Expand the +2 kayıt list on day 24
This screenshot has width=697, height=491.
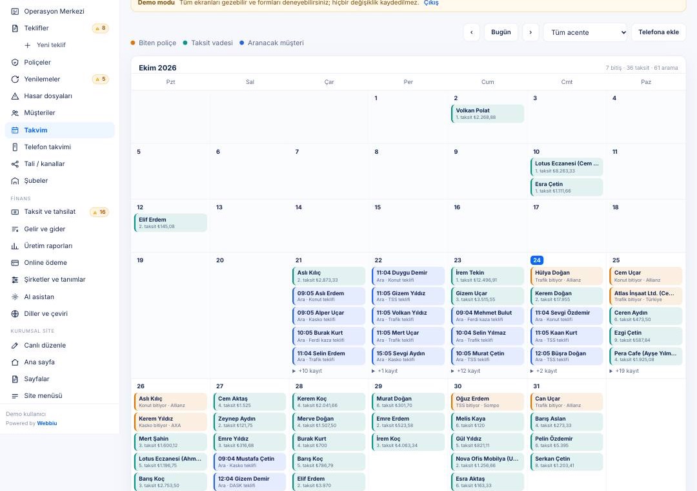coord(543,371)
